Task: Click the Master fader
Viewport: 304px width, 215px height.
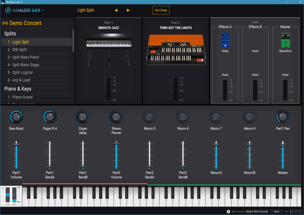Action: tap(283, 155)
